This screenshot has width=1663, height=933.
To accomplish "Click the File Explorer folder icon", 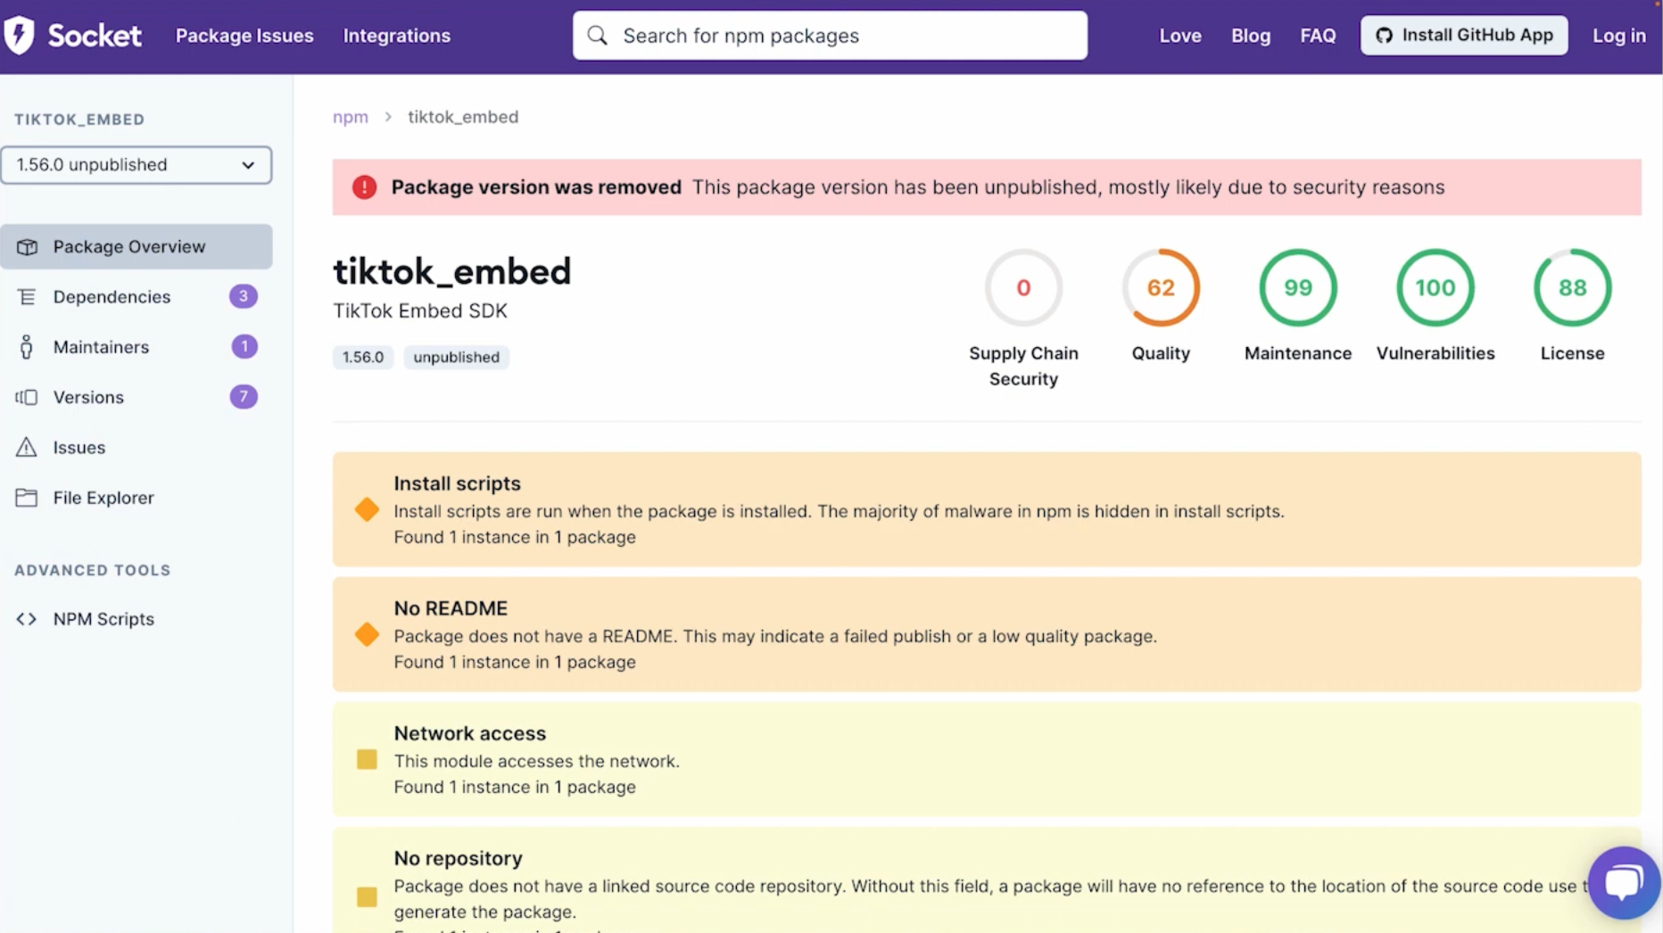I will 27,498.
